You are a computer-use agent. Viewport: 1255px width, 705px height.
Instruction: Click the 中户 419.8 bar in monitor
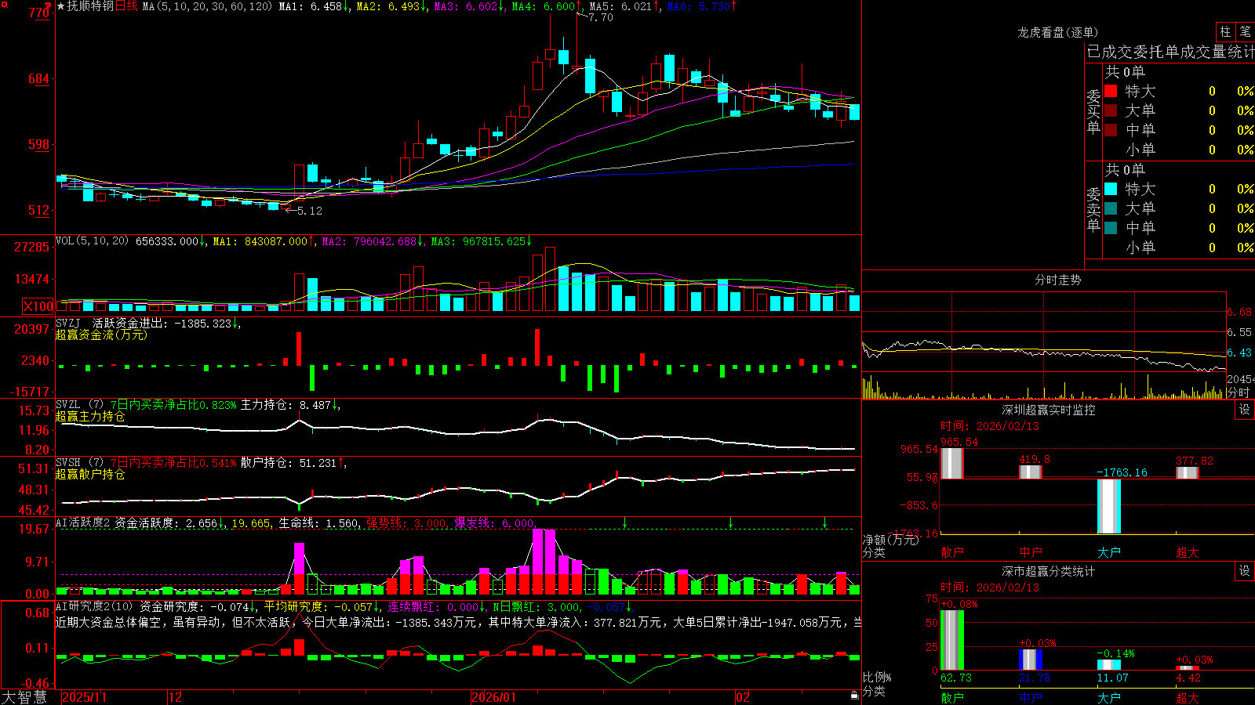pyautogui.click(x=1030, y=472)
